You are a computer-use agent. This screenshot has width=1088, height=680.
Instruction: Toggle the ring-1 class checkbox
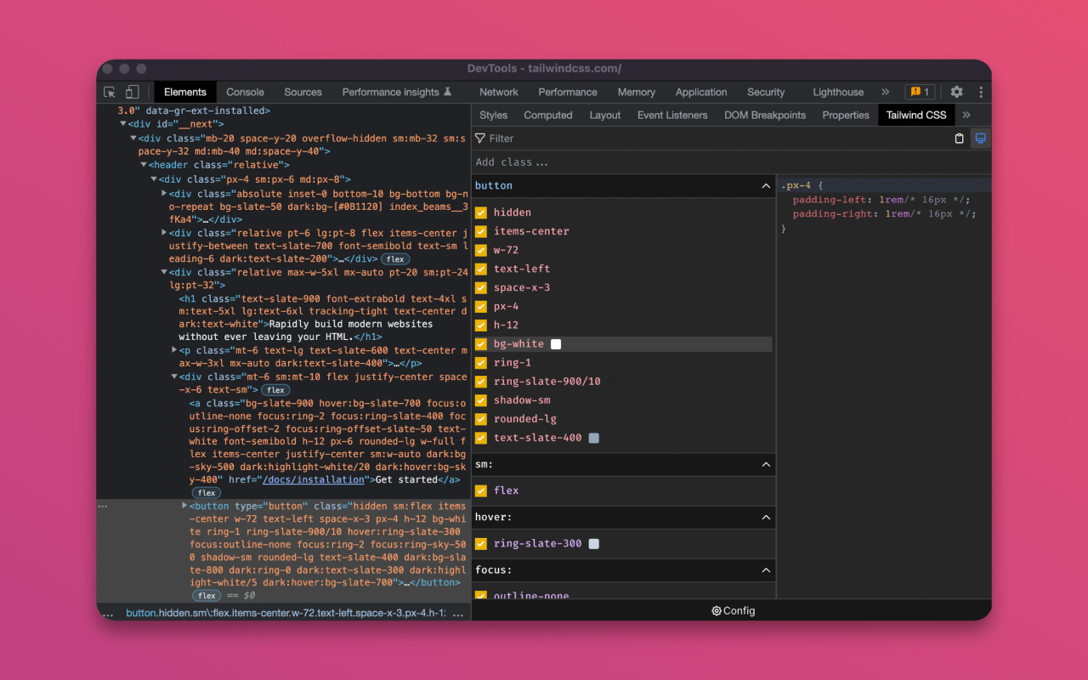pyautogui.click(x=481, y=363)
